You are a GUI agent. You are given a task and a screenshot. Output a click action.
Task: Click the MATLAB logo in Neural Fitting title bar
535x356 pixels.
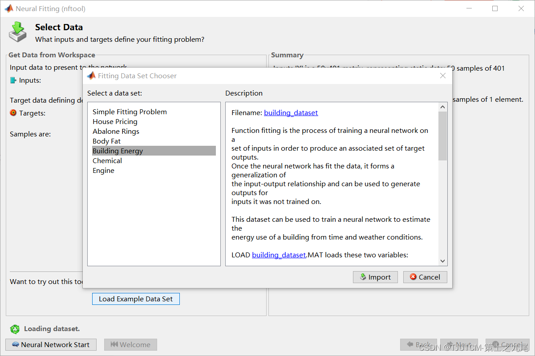coord(8,8)
